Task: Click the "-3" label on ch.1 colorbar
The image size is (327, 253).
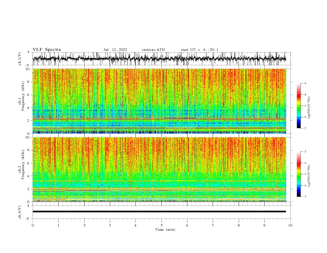Action: (305, 83)
